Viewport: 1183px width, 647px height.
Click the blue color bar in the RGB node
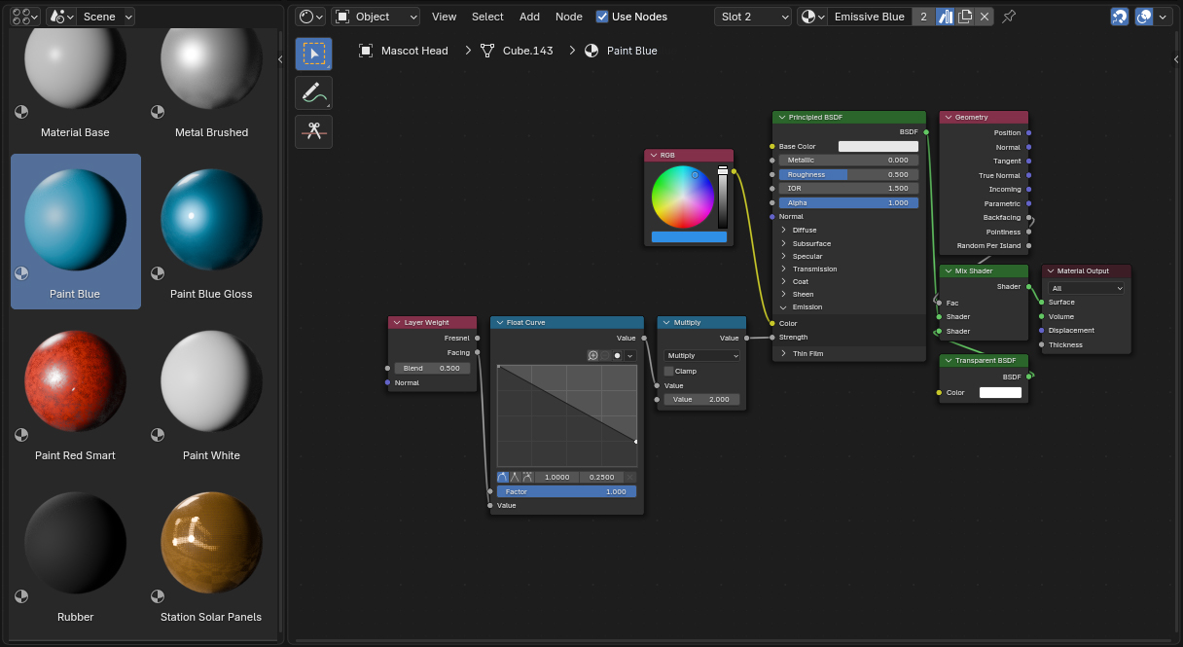point(689,236)
